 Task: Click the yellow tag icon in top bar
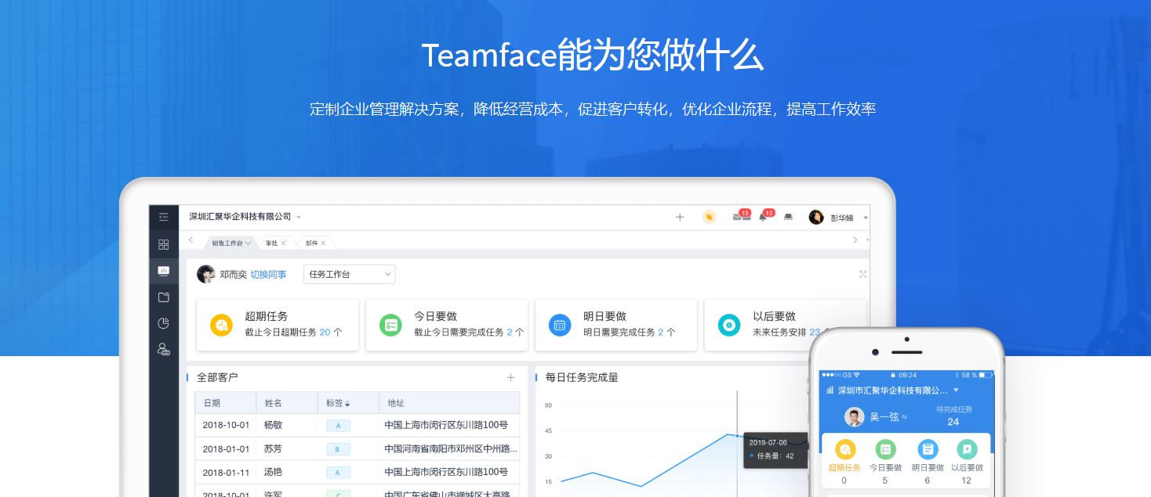pyautogui.click(x=710, y=217)
